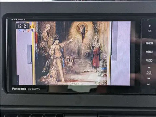Tap the volume plus button
Viewport: 156px width, 117px height.
(x=149, y=26)
